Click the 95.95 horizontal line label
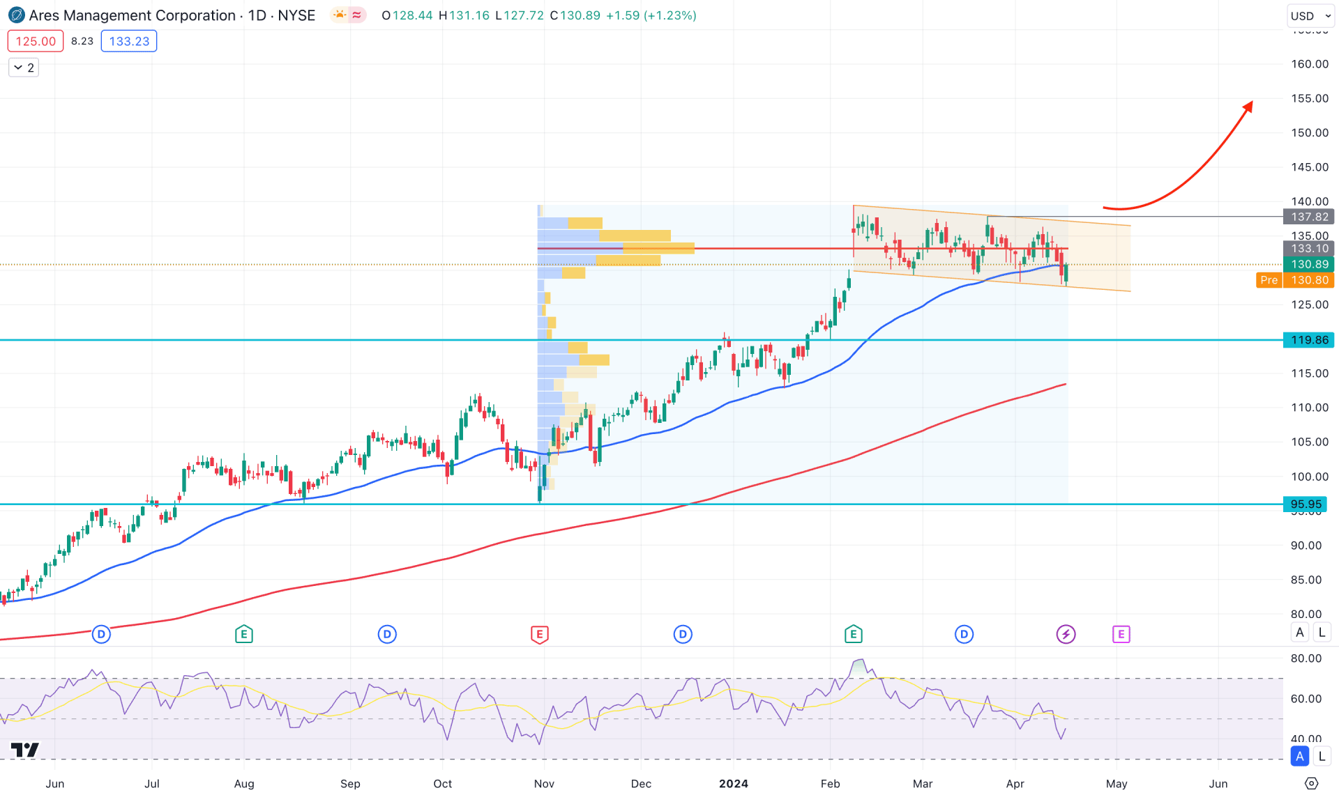 point(1306,504)
